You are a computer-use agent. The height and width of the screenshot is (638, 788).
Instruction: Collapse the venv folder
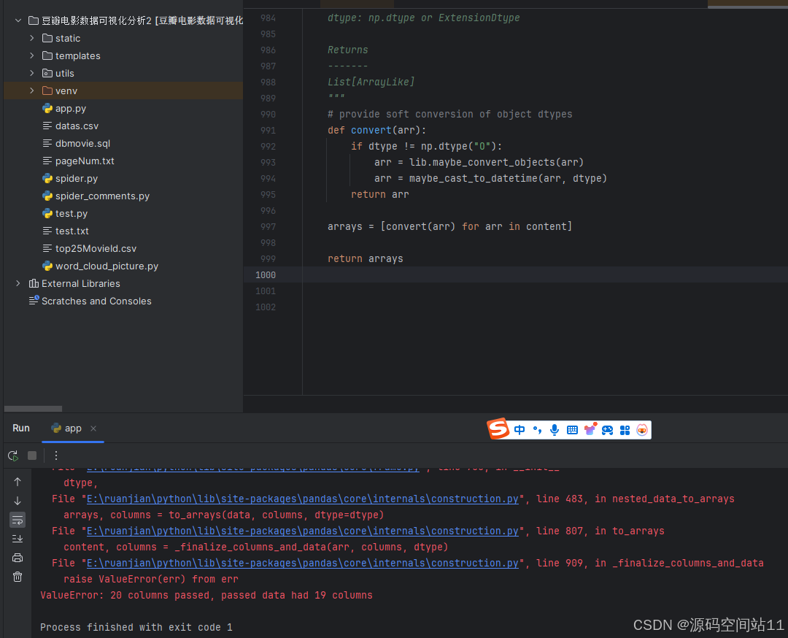pos(31,90)
